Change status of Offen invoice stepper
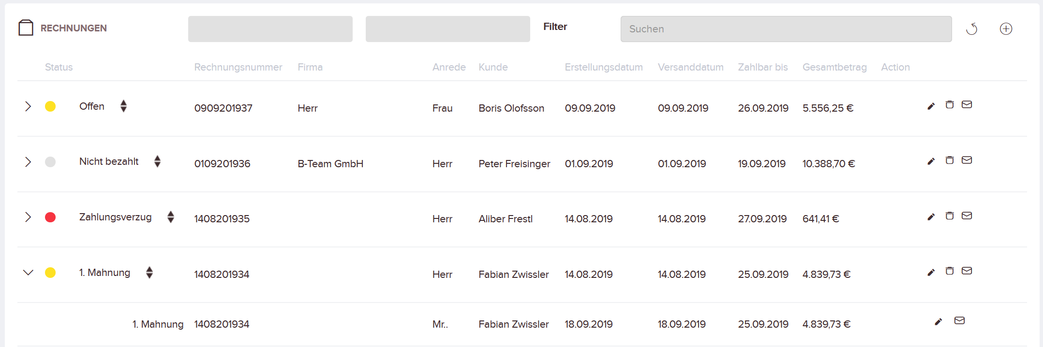The height and width of the screenshot is (347, 1043). (124, 106)
